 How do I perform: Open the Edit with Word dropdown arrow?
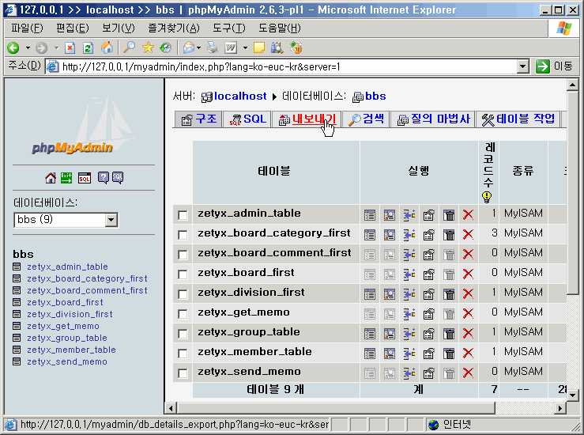click(245, 47)
